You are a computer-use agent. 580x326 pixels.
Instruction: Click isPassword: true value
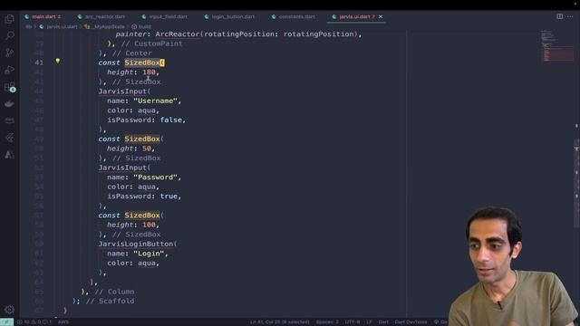coord(169,197)
